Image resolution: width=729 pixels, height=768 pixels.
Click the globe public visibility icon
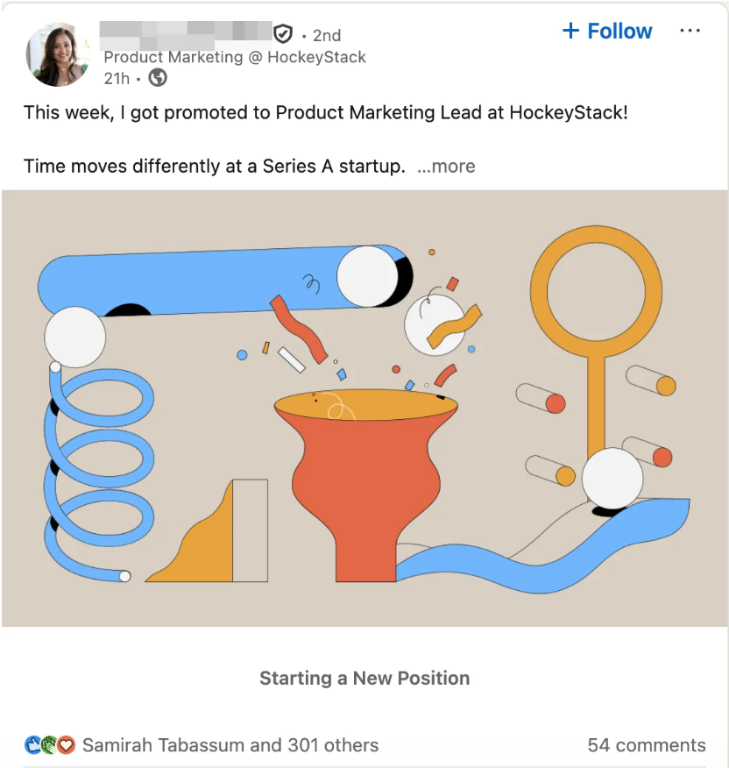[158, 78]
